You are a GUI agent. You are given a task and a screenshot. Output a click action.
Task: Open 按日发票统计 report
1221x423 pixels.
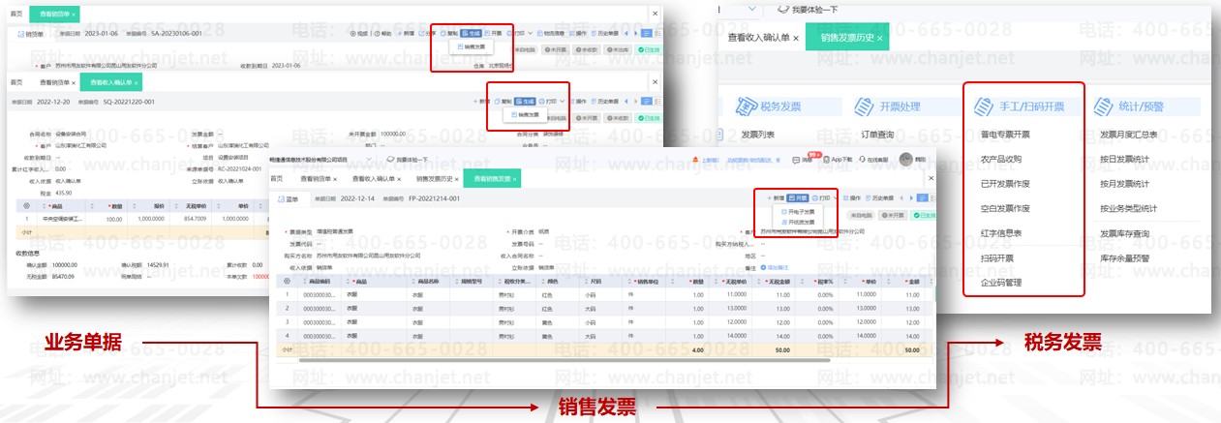point(1124,159)
